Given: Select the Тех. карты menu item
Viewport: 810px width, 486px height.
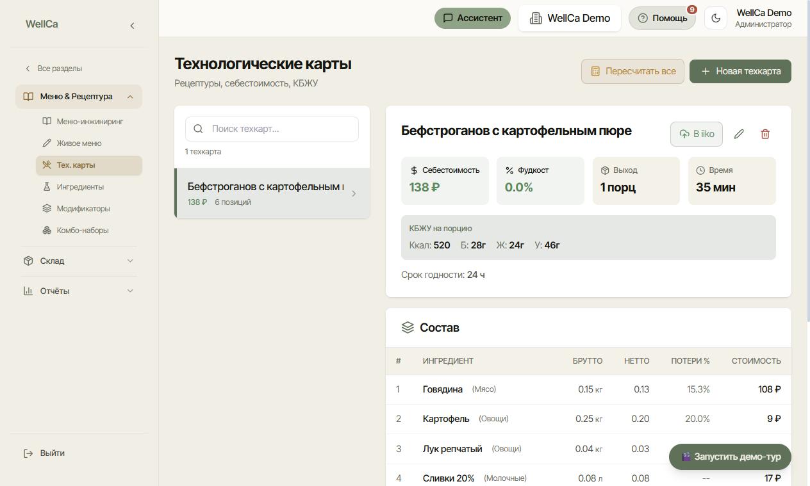Looking at the screenshot, I should pyautogui.click(x=89, y=165).
